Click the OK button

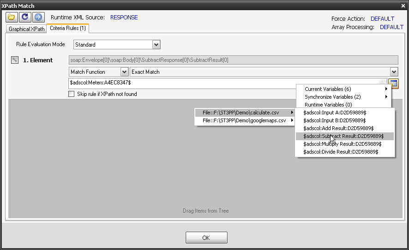206,238
